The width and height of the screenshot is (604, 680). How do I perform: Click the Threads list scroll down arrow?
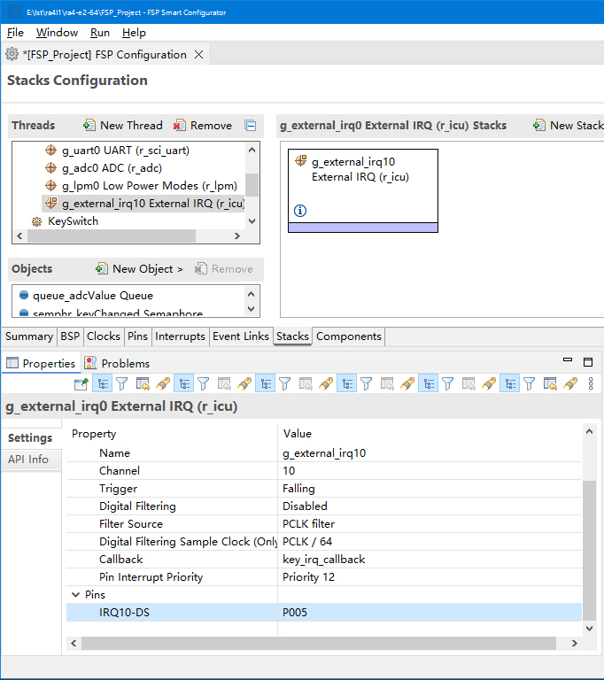[252, 221]
